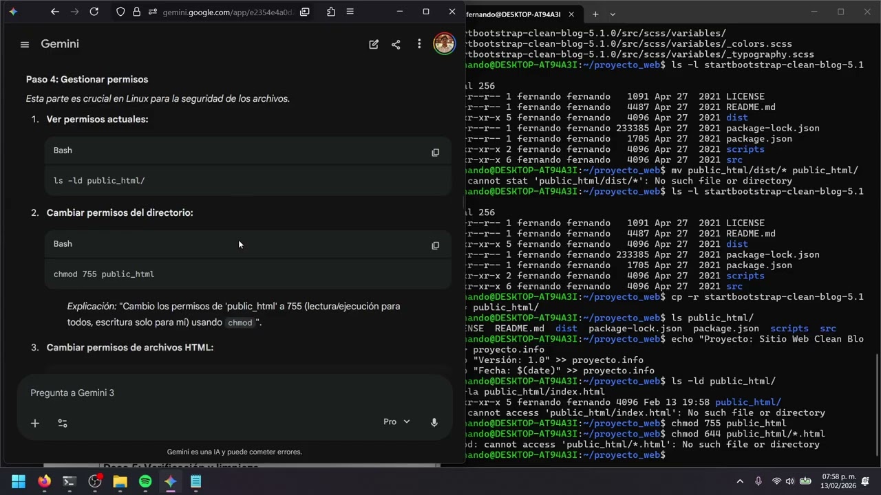This screenshot has width=881, height=495.
Task: Click the 'Pregunta a Gemini 3' input field
Action: [x=234, y=393]
